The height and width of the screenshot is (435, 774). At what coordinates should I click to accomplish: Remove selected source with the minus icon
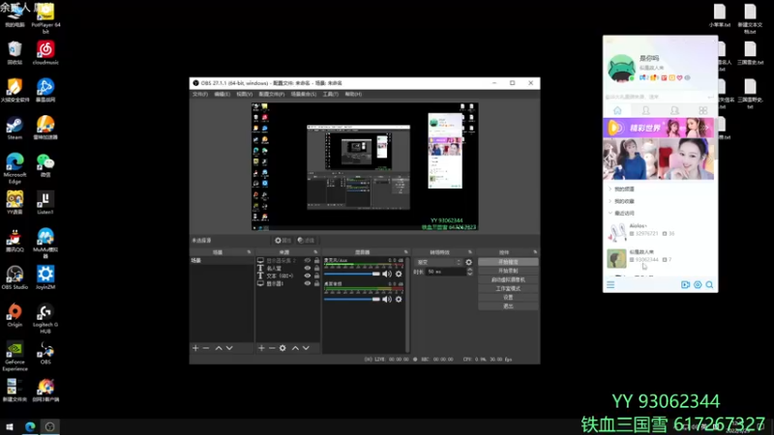[272, 348]
